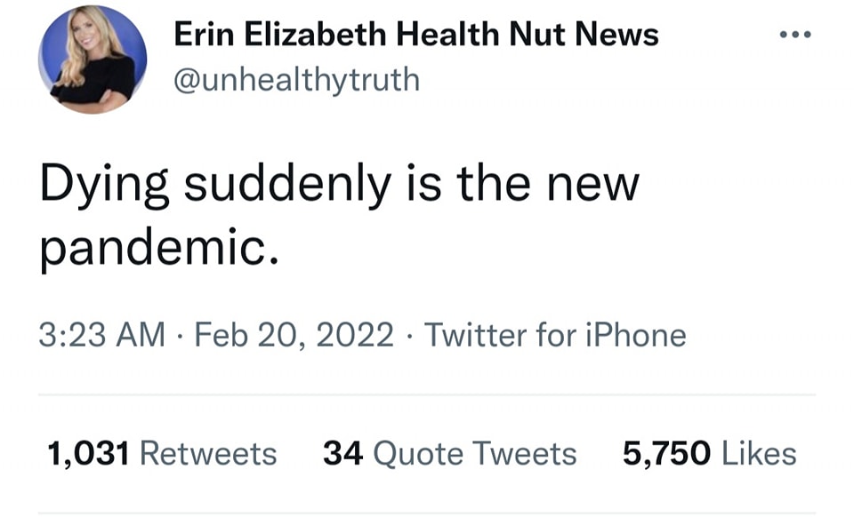854x517 pixels.
Task: Click the 1,031 retweet count number
Action: pos(88,454)
